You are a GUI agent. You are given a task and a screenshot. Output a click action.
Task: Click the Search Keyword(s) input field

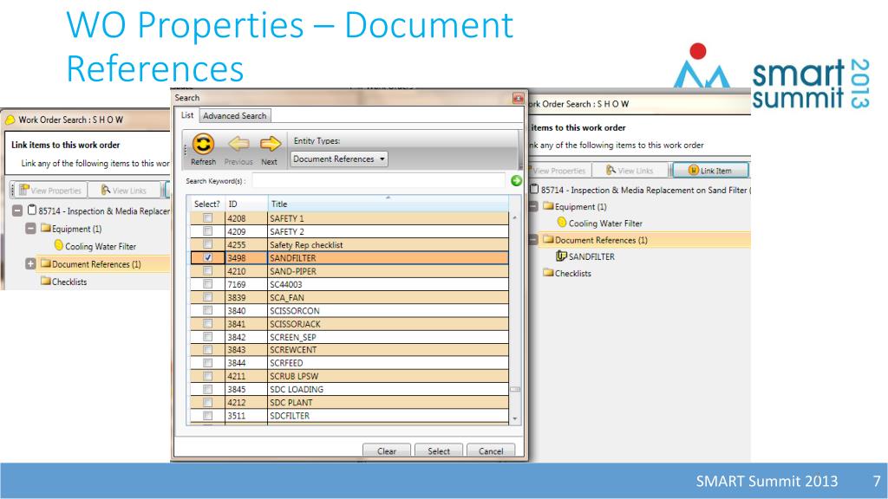[378, 180]
